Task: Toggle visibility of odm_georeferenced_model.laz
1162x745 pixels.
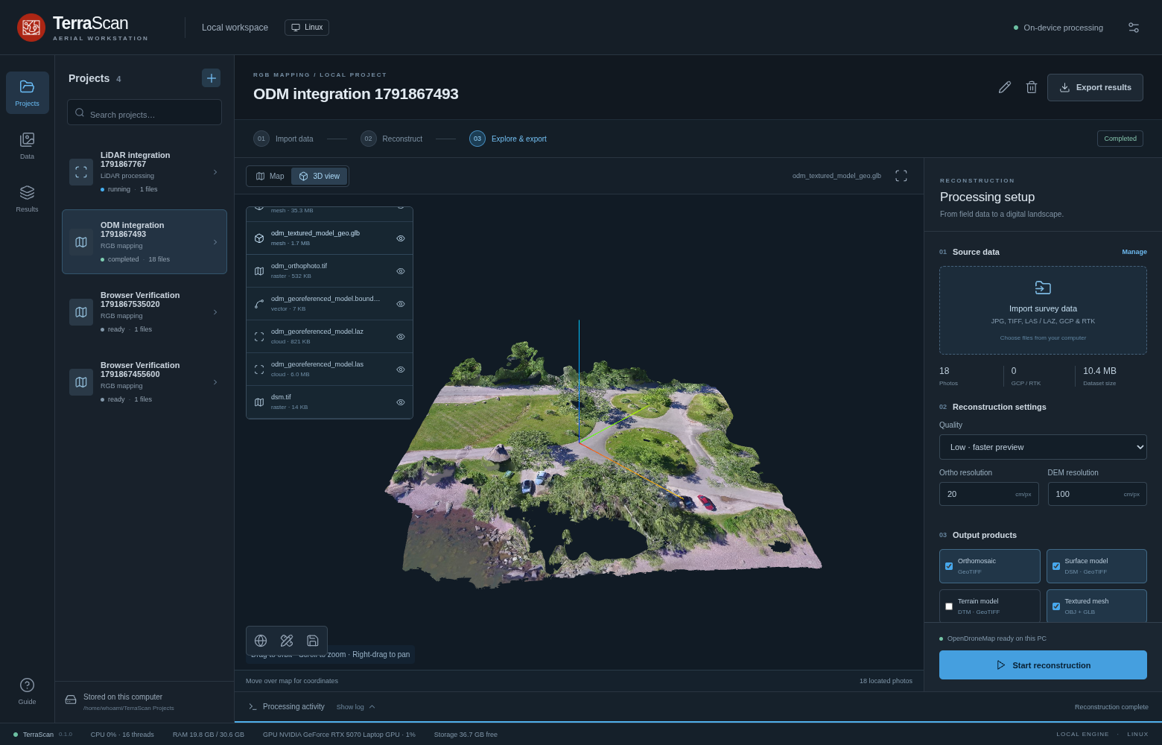Action: 401,337
